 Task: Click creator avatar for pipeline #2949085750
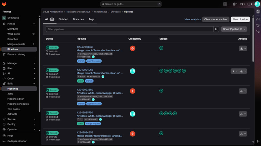point(132,114)
